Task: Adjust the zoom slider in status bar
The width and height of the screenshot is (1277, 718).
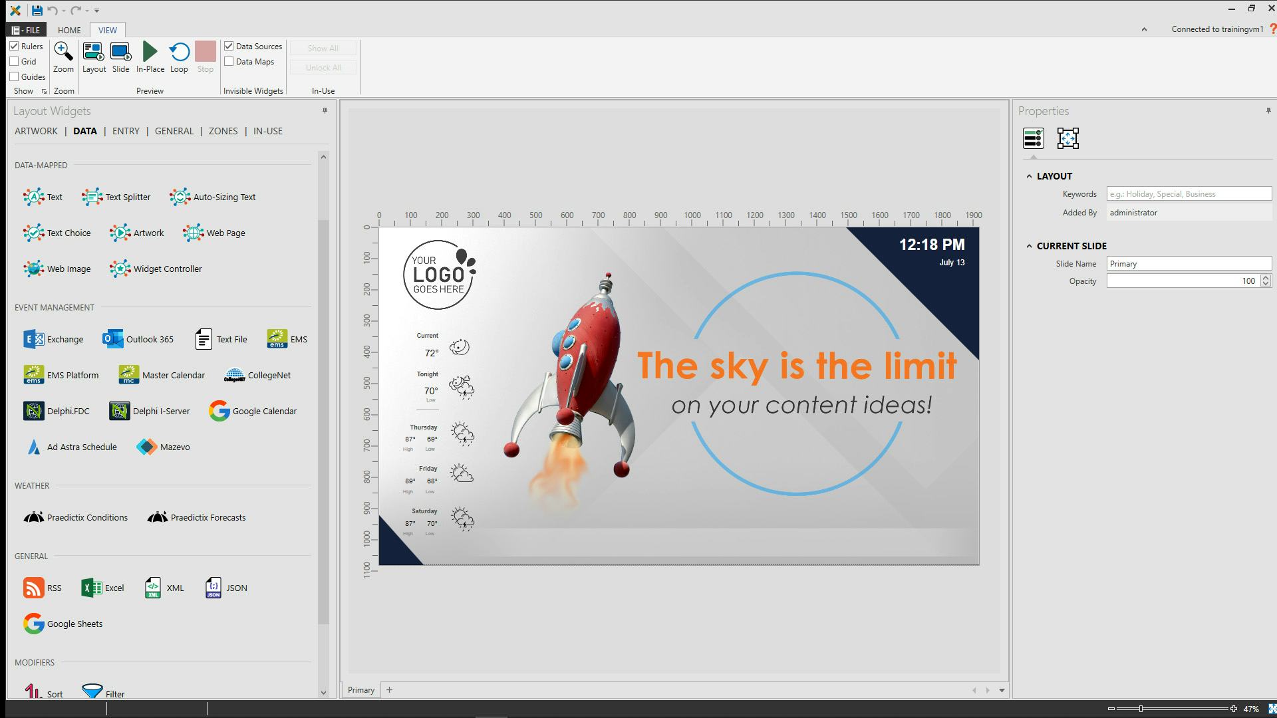Action: point(1141,709)
